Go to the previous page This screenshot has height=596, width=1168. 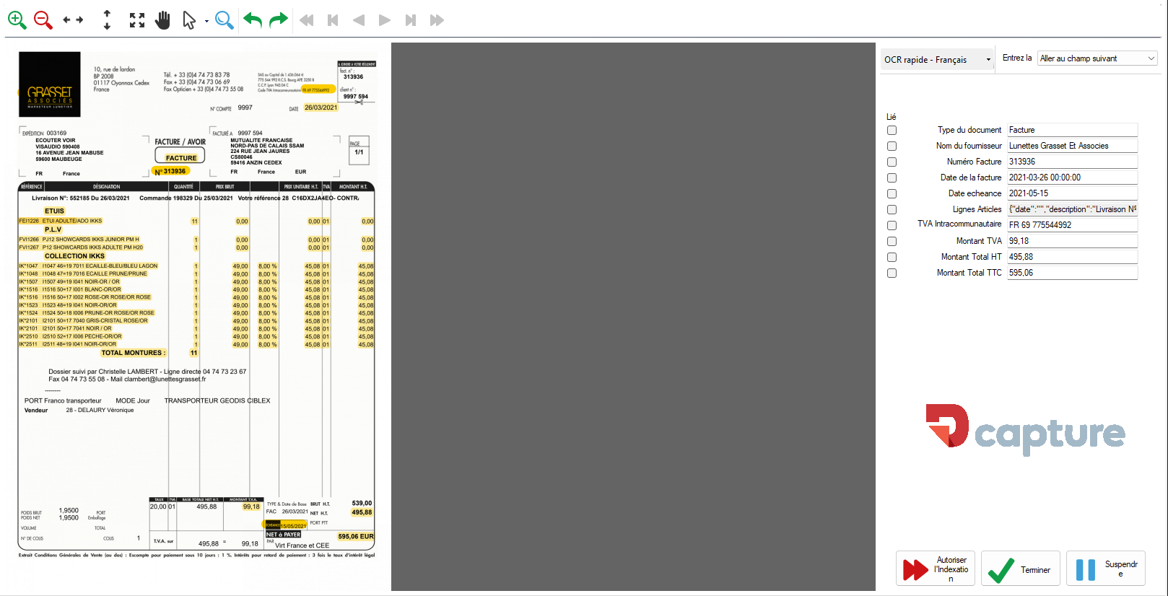(x=359, y=20)
